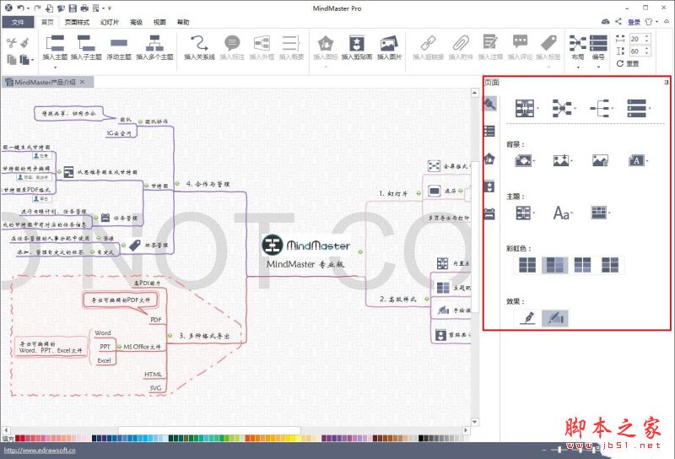Select third rainbow color option under 彩虹色
Image resolution: width=675 pixels, height=459 pixels.
(x=582, y=265)
